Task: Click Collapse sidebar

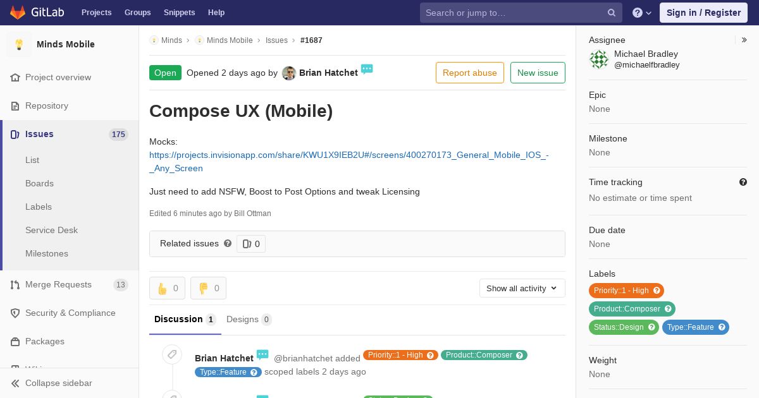Action: click(58, 383)
